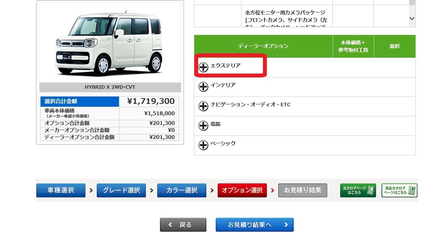Screen dimensions: 442x248
Task: Switch to the グレード選択 step
Action: (x=121, y=190)
